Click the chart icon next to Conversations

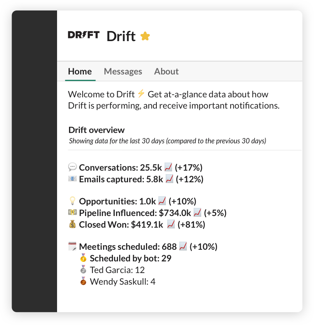click(168, 167)
